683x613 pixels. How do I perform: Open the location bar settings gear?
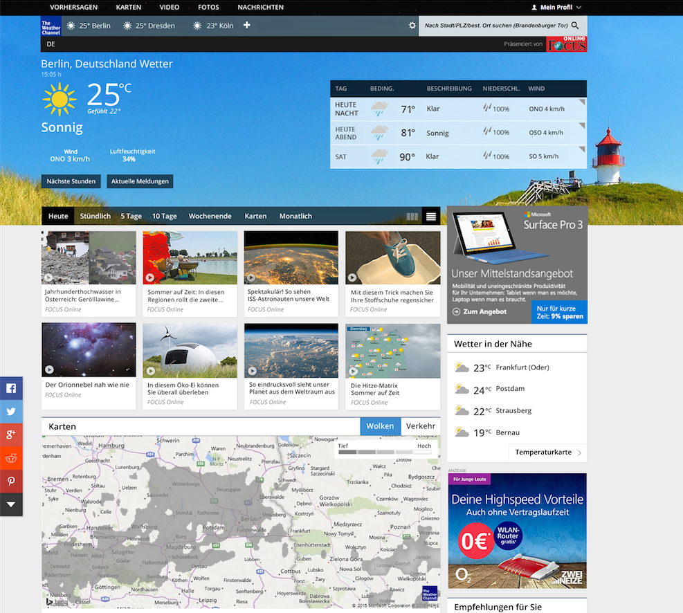pyautogui.click(x=412, y=25)
